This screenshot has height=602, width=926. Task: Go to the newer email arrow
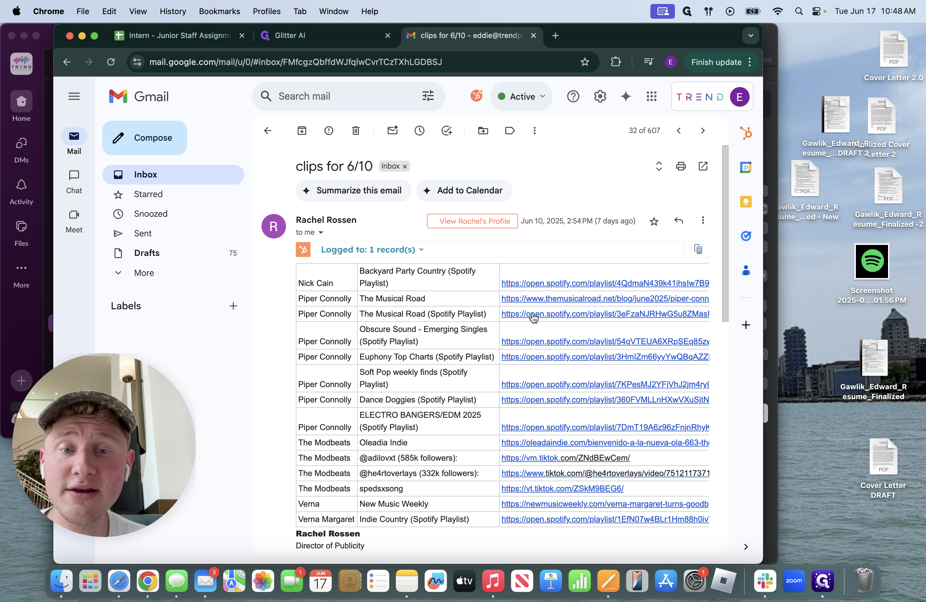coord(679,131)
